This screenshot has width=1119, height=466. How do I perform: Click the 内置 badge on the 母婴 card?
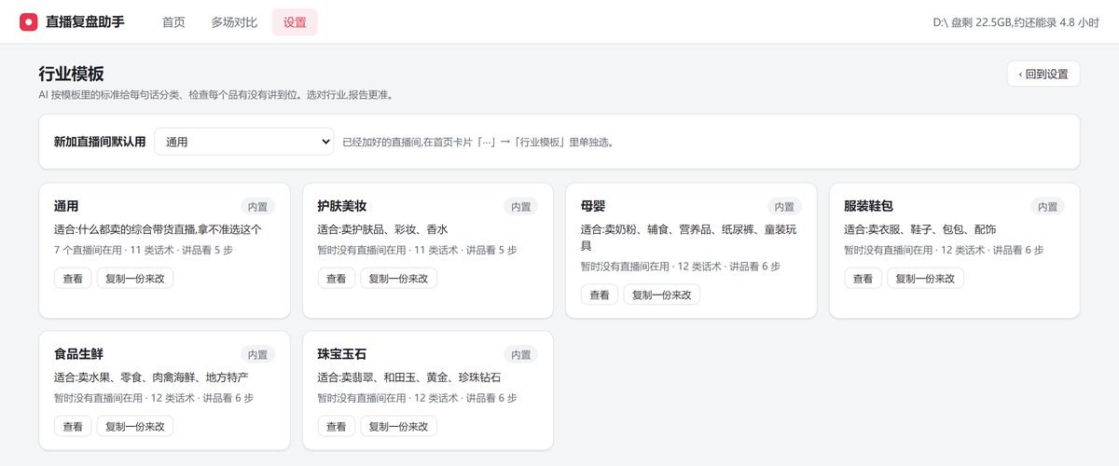[x=784, y=207]
